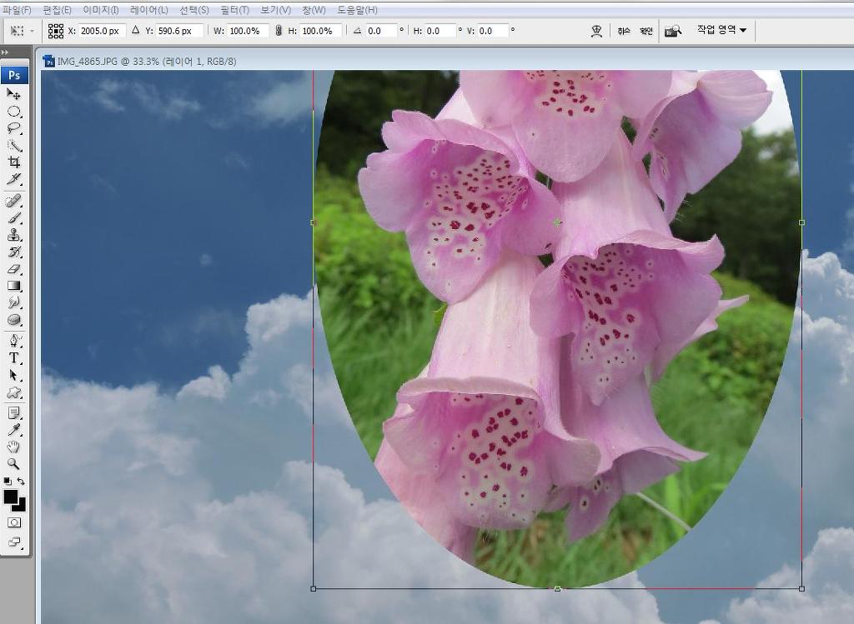Select the Move tool

(13, 94)
